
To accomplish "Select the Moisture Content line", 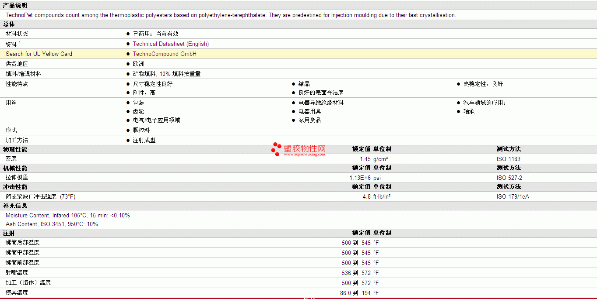I will [68, 215].
